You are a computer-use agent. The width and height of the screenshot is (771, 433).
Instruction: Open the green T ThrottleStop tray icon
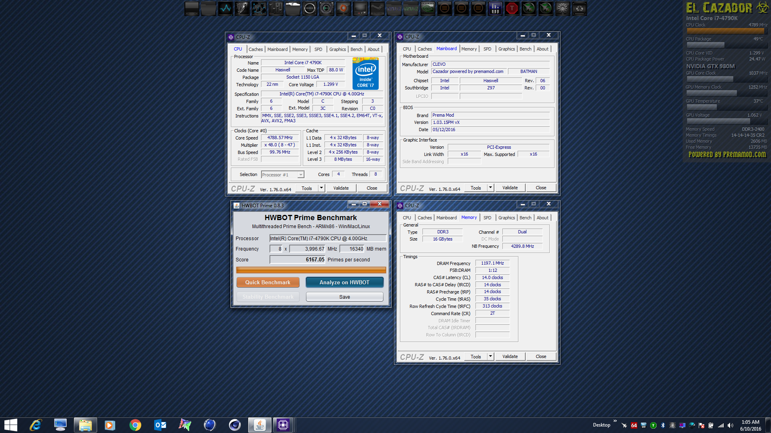(653, 425)
